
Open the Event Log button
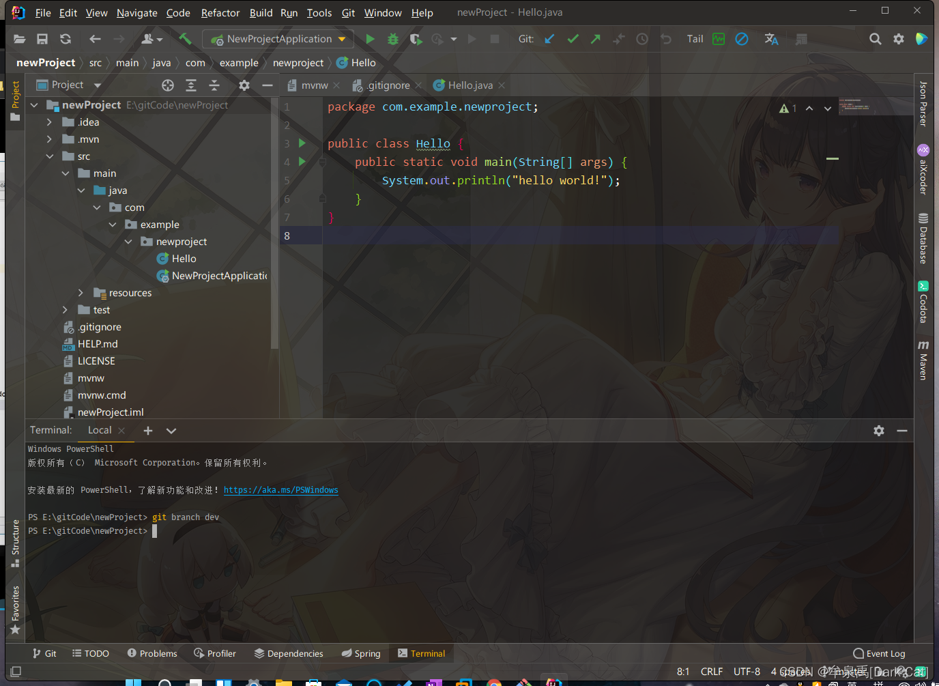(879, 653)
